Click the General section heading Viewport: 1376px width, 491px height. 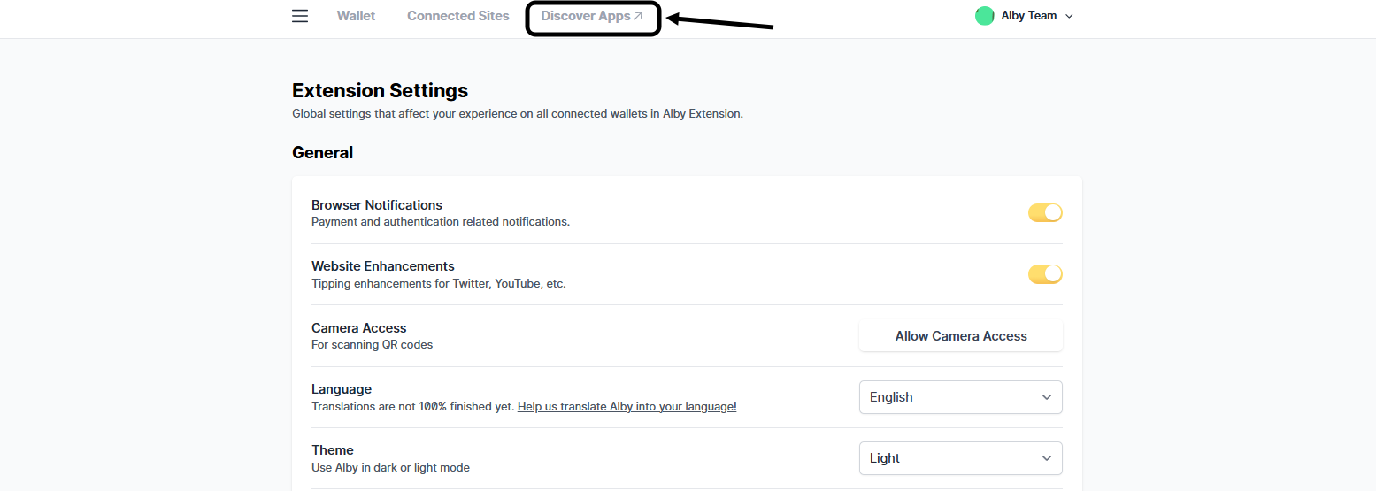(322, 152)
